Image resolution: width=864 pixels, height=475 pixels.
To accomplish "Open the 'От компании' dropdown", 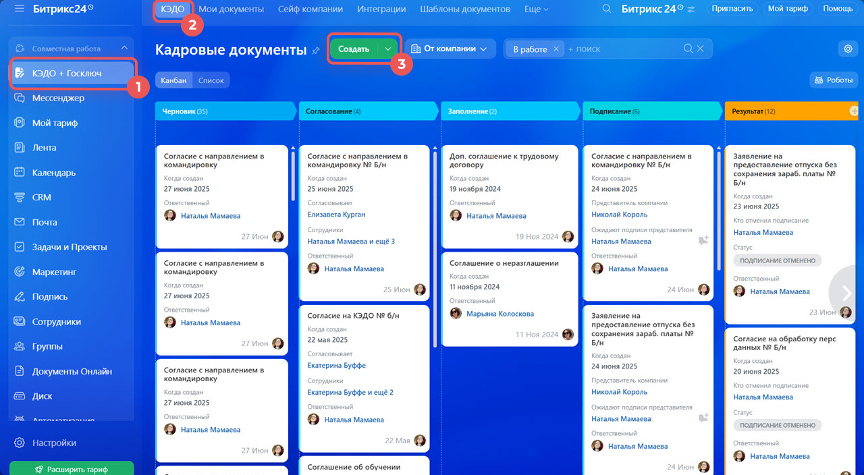I will point(450,49).
